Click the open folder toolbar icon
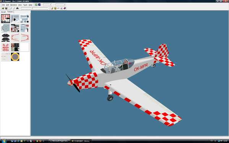The width and height of the screenshot is (229, 143). (x=3, y=8)
